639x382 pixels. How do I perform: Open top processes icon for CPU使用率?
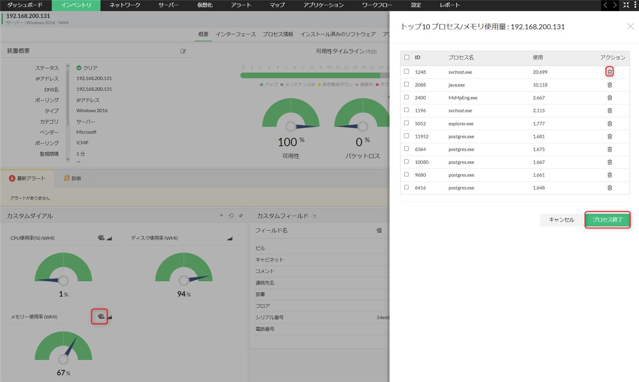coord(101,238)
